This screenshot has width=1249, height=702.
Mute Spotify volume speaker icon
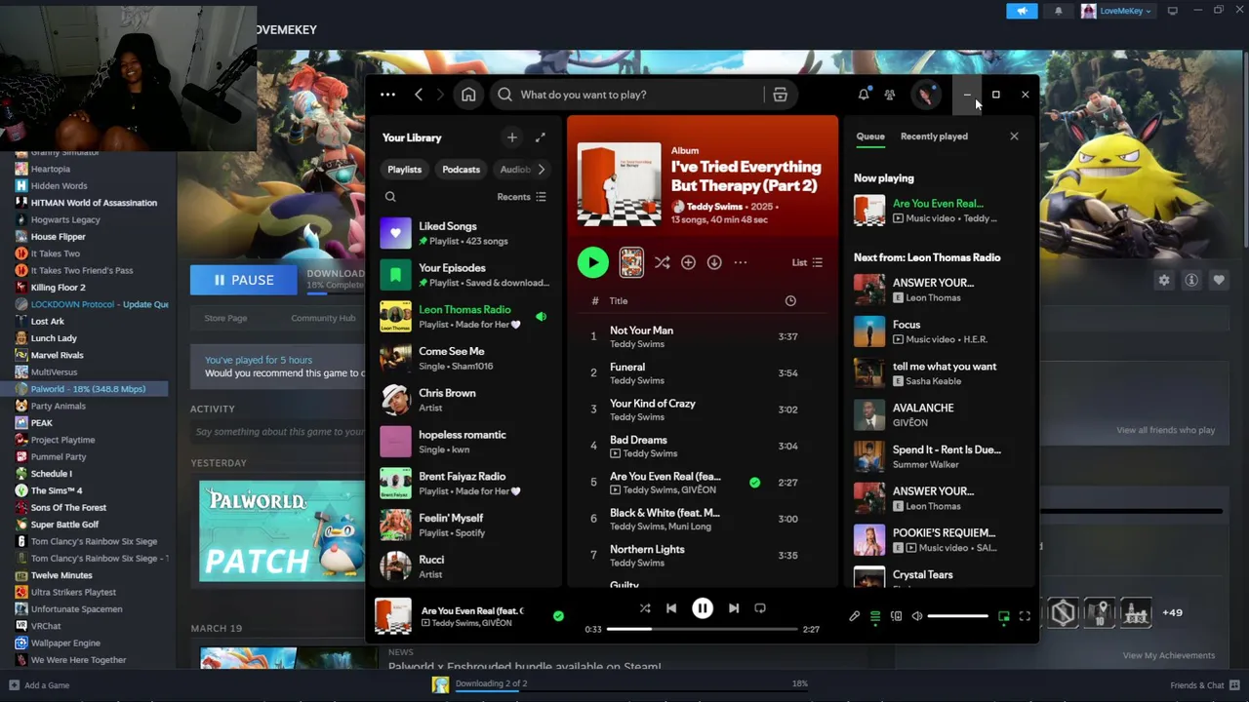(916, 616)
